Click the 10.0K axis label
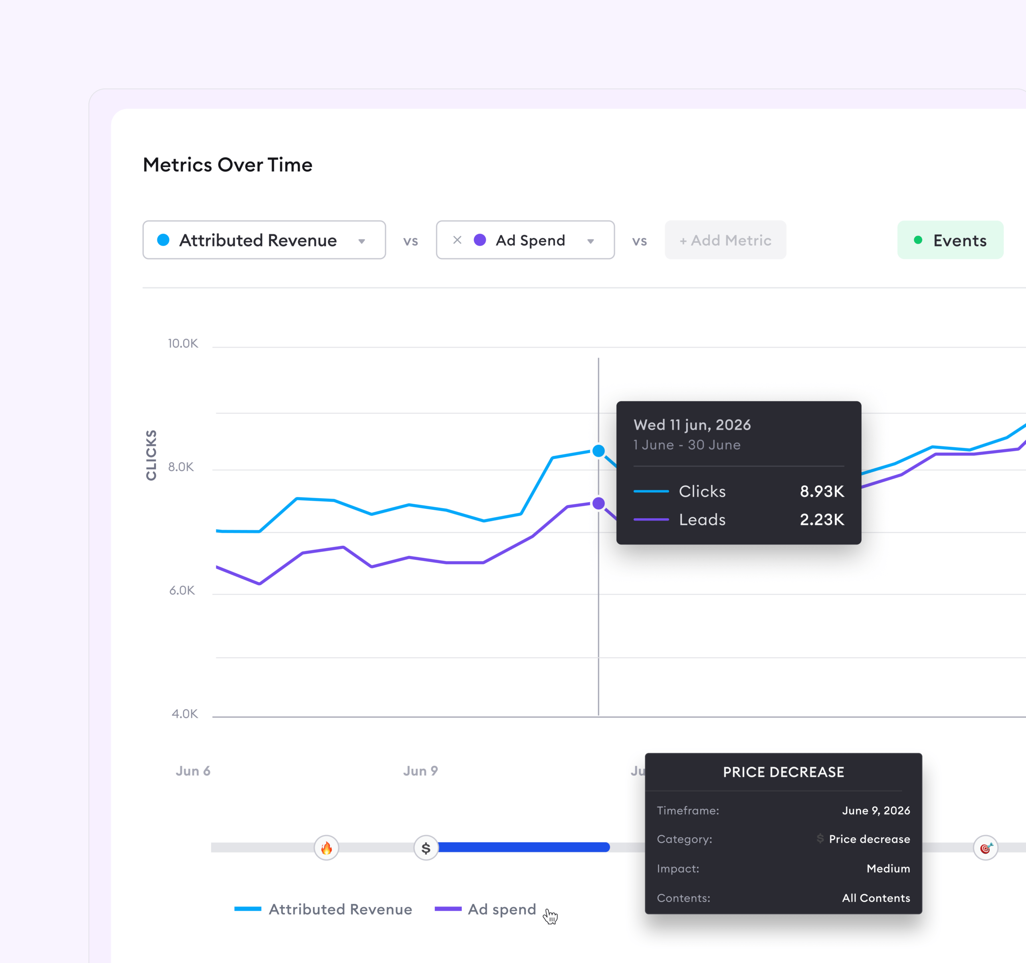The height and width of the screenshot is (963, 1026). pos(183,343)
